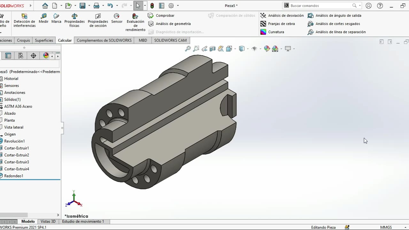
Task: Click the Comprobar check button
Action: click(161, 15)
